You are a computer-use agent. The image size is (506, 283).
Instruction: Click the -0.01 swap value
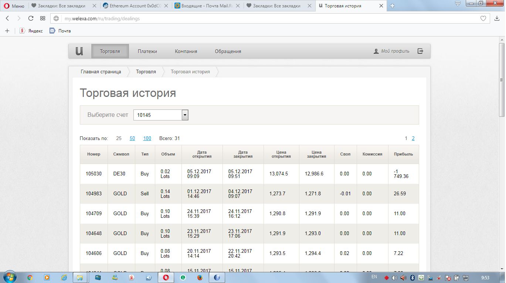tap(345, 194)
